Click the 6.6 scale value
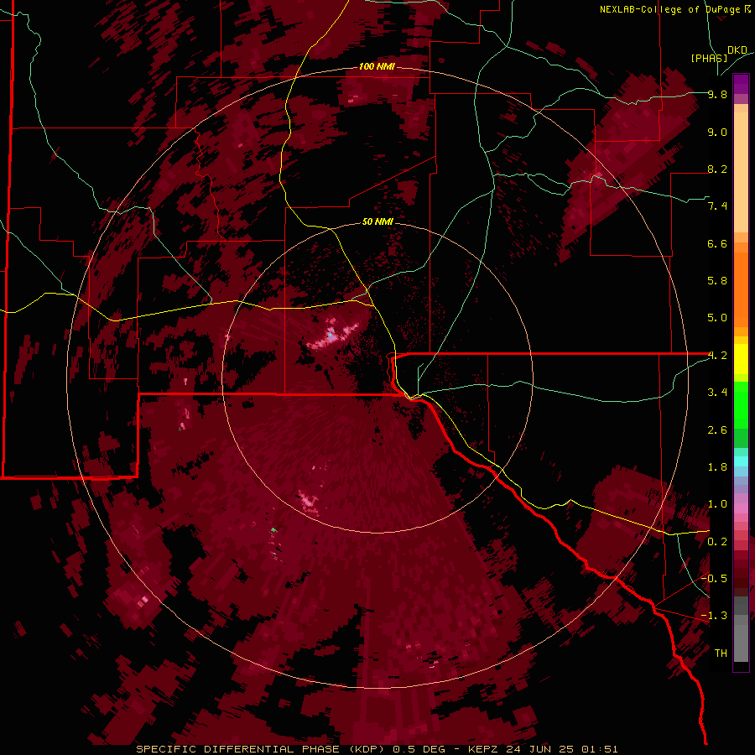This screenshot has width=755, height=755. pyautogui.click(x=717, y=243)
